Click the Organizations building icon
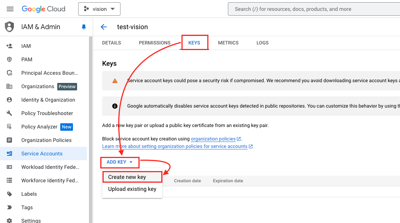Screen dimensions: 400x223 point(9,86)
